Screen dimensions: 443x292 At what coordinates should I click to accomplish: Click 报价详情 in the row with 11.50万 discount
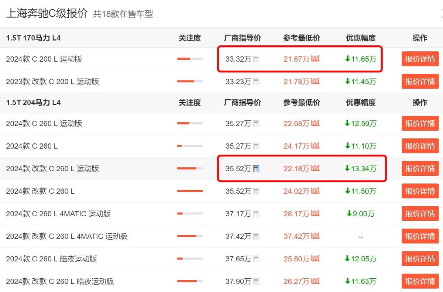click(420, 191)
